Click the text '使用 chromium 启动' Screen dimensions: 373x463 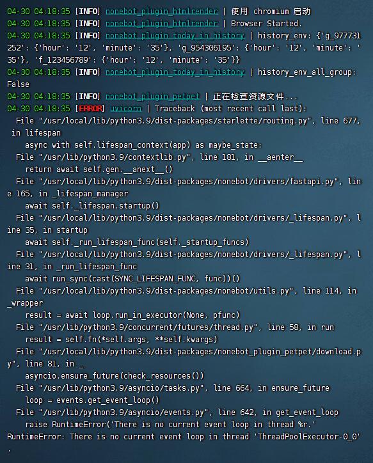click(x=271, y=12)
